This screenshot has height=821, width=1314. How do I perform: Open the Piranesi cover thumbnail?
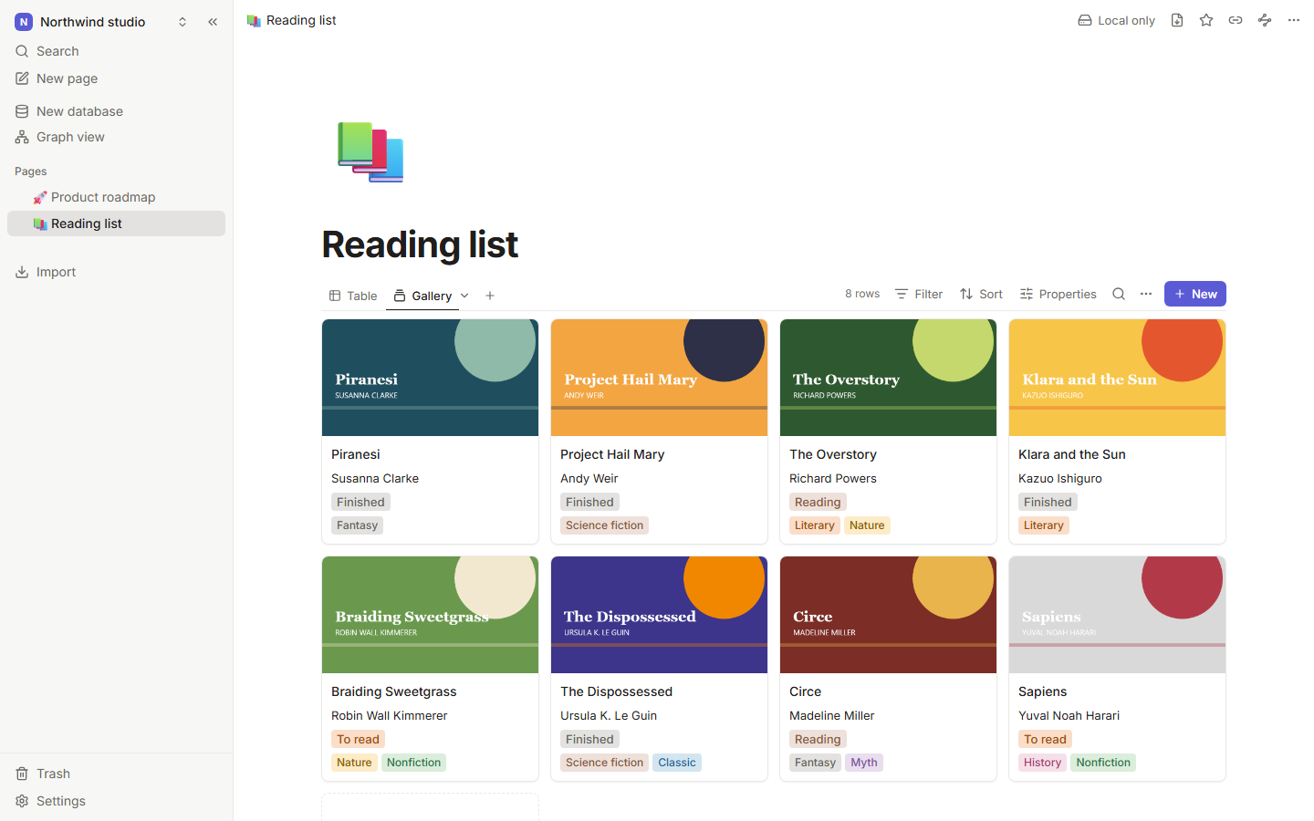coord(430,378)
